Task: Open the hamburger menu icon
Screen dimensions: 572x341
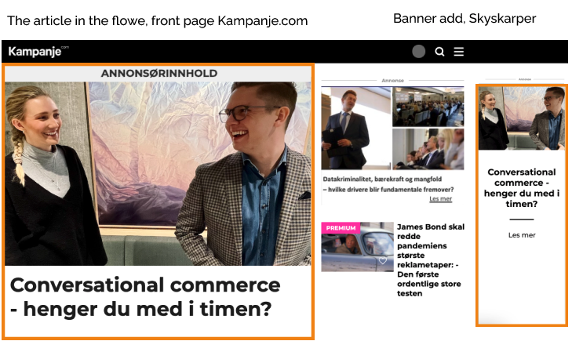Action: 458,52
